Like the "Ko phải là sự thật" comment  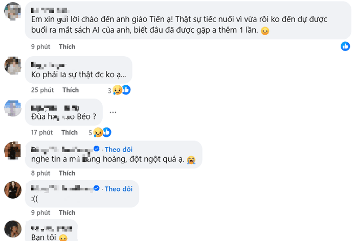tap(71, 90)
